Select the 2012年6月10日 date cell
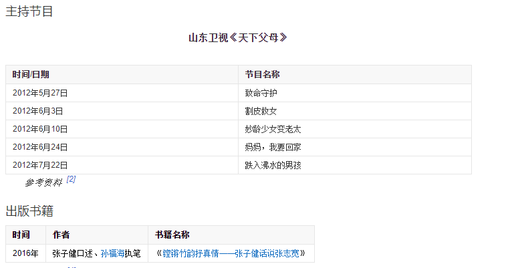 40,129
